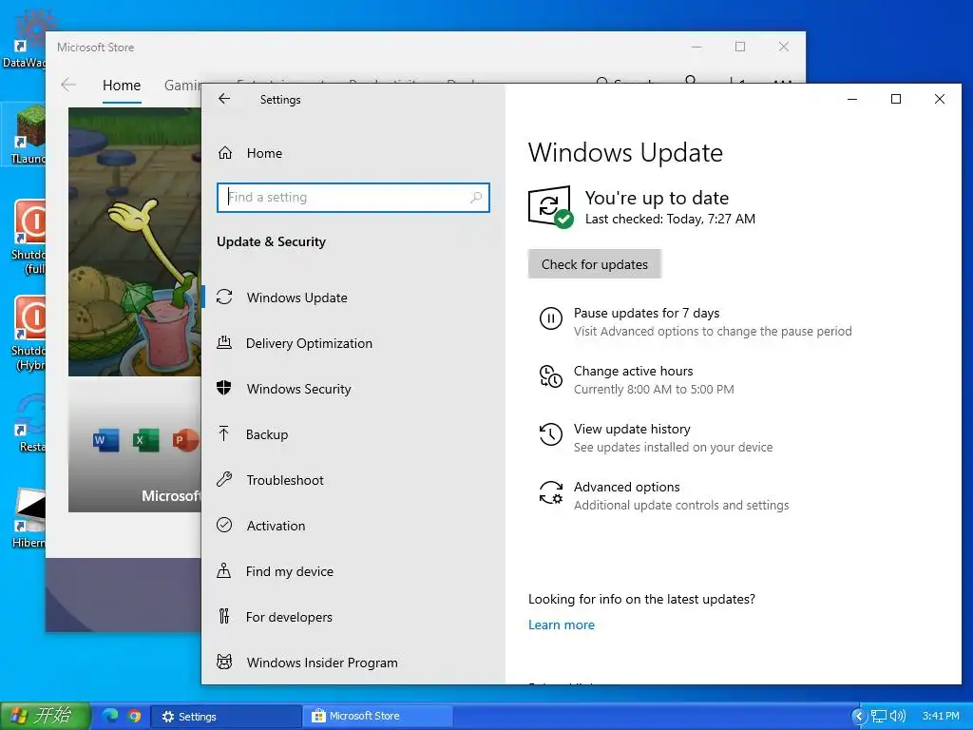This screenshot has width=973, height=730.
Task: Click Find my device person icon
Action: (x=224, y=570)
